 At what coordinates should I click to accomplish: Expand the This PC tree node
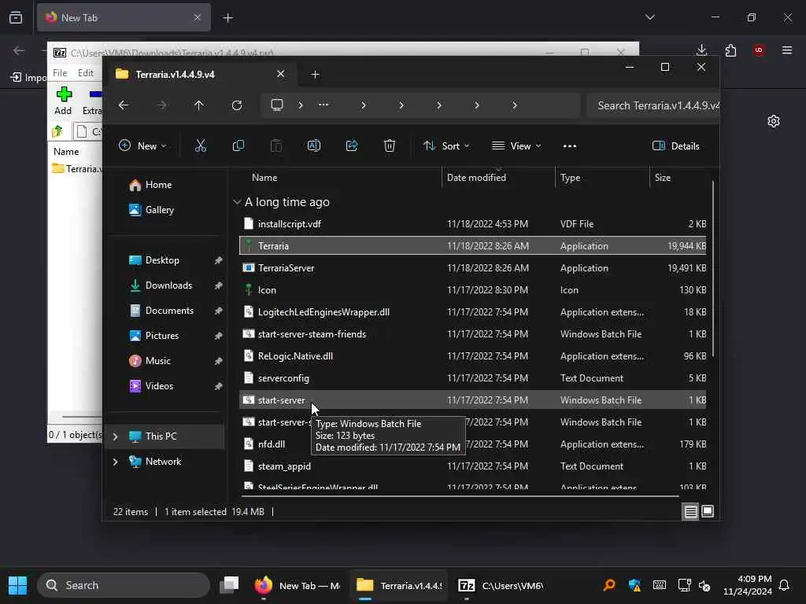pos(115,436)
